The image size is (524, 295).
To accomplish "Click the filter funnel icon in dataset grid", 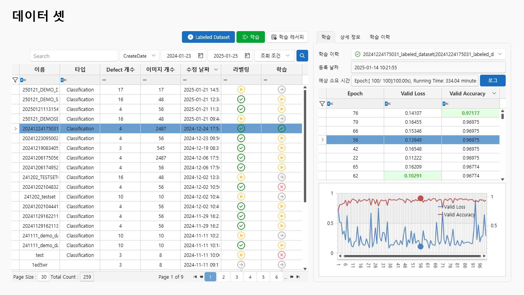I will point(15,80).
